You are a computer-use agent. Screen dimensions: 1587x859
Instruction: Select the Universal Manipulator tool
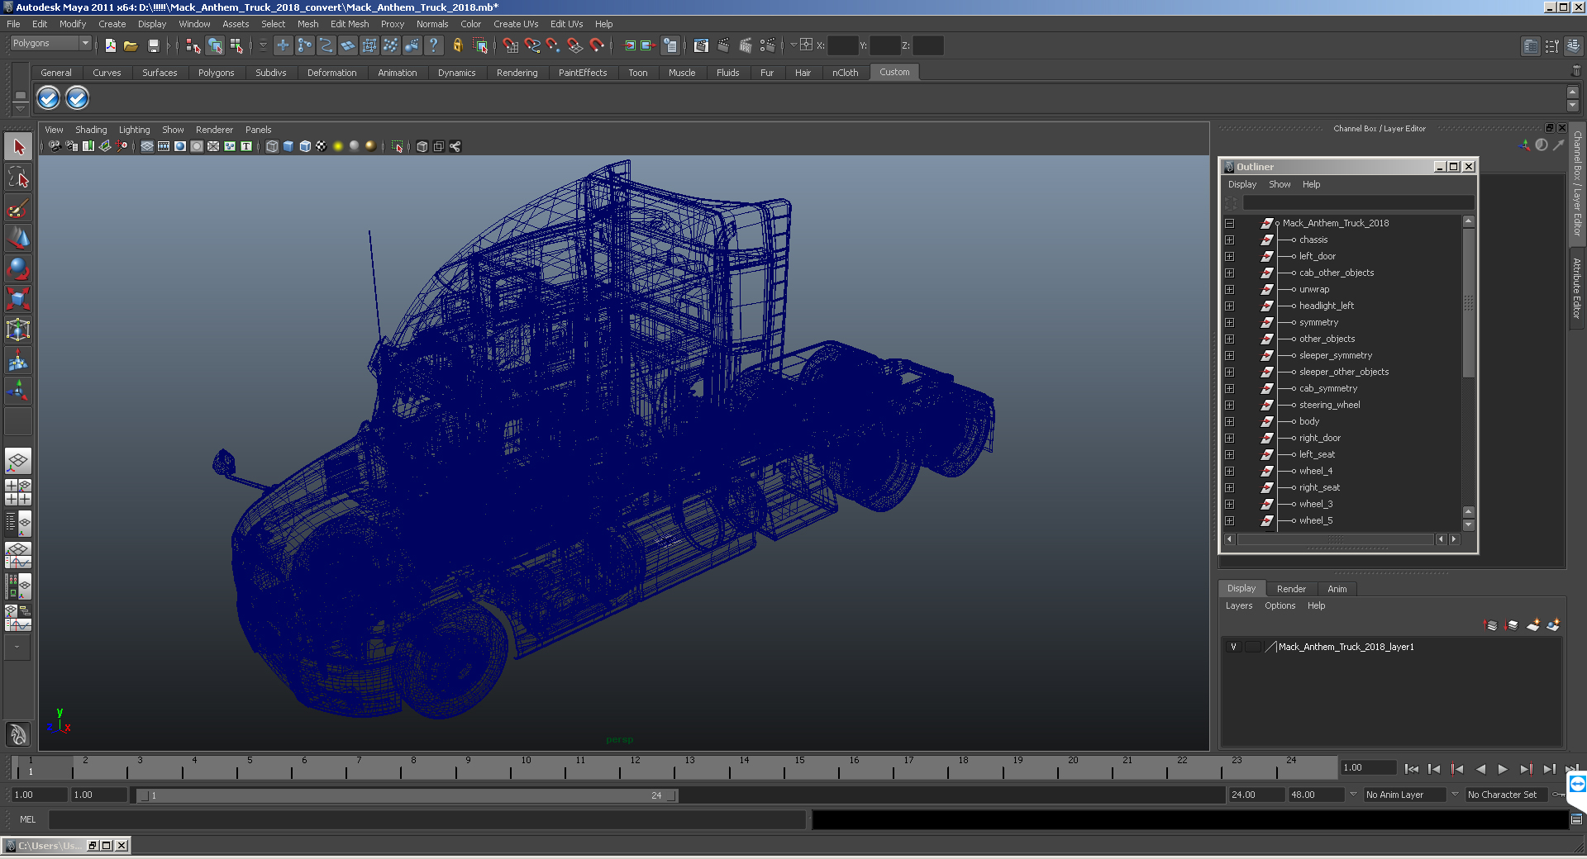[x=18, y=330]
